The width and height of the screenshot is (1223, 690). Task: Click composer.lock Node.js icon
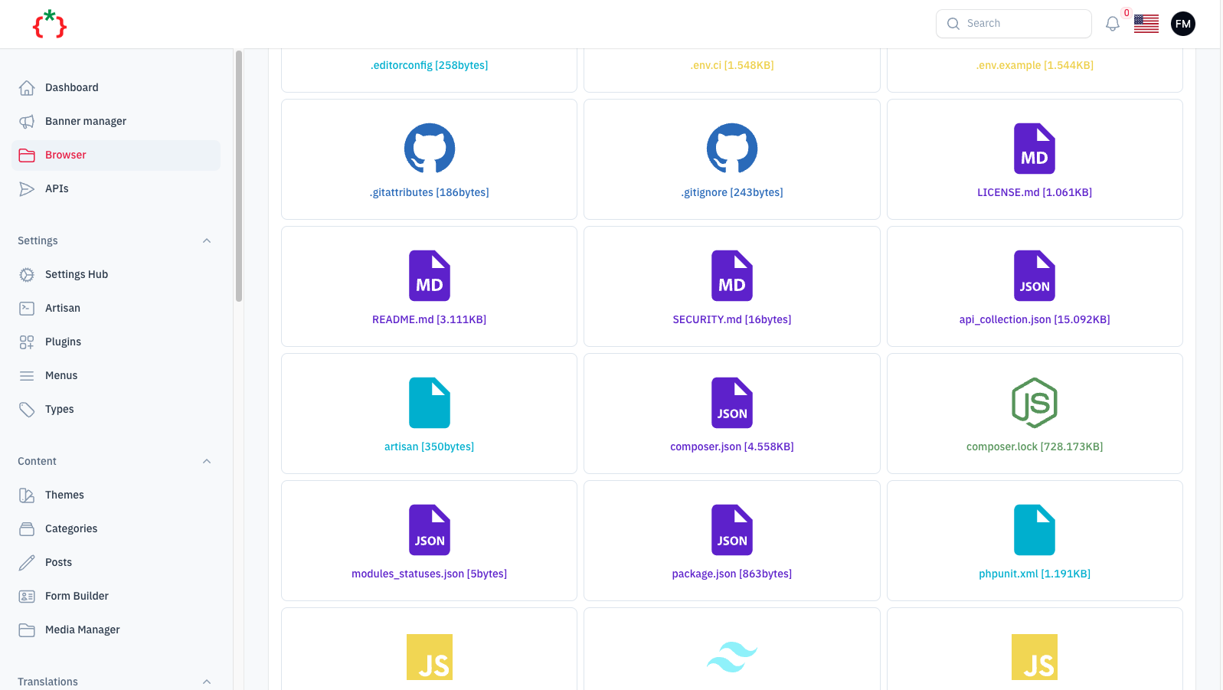1035,403
